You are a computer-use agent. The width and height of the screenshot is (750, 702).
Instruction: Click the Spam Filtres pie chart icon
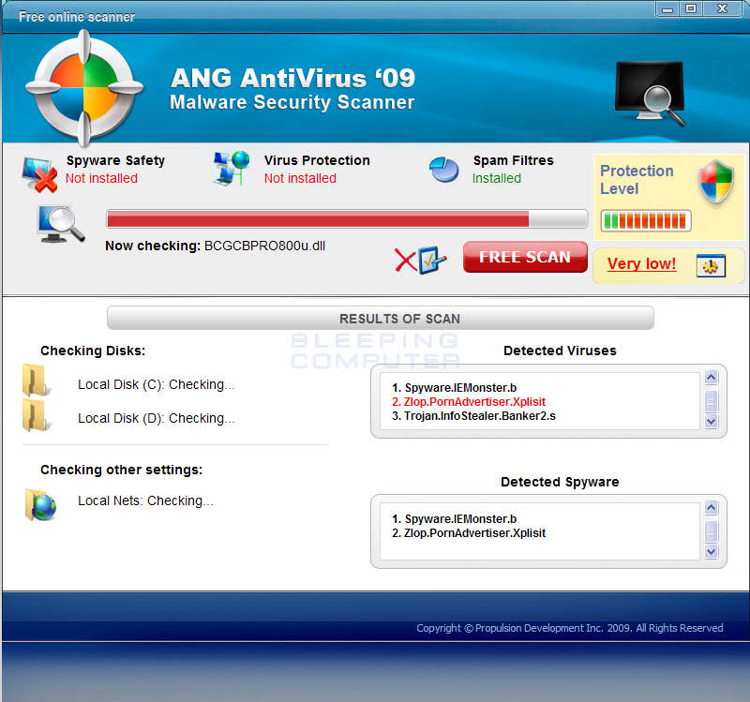(x=443, y=170)
